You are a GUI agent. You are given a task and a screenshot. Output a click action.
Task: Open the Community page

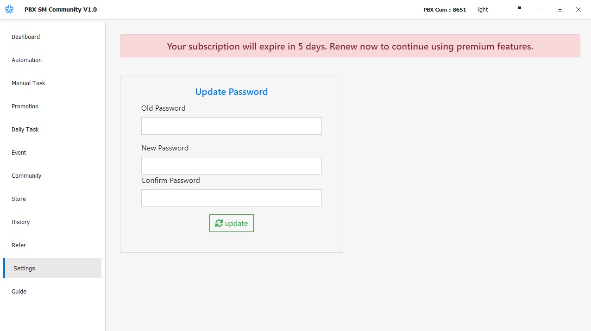(26, 176)
